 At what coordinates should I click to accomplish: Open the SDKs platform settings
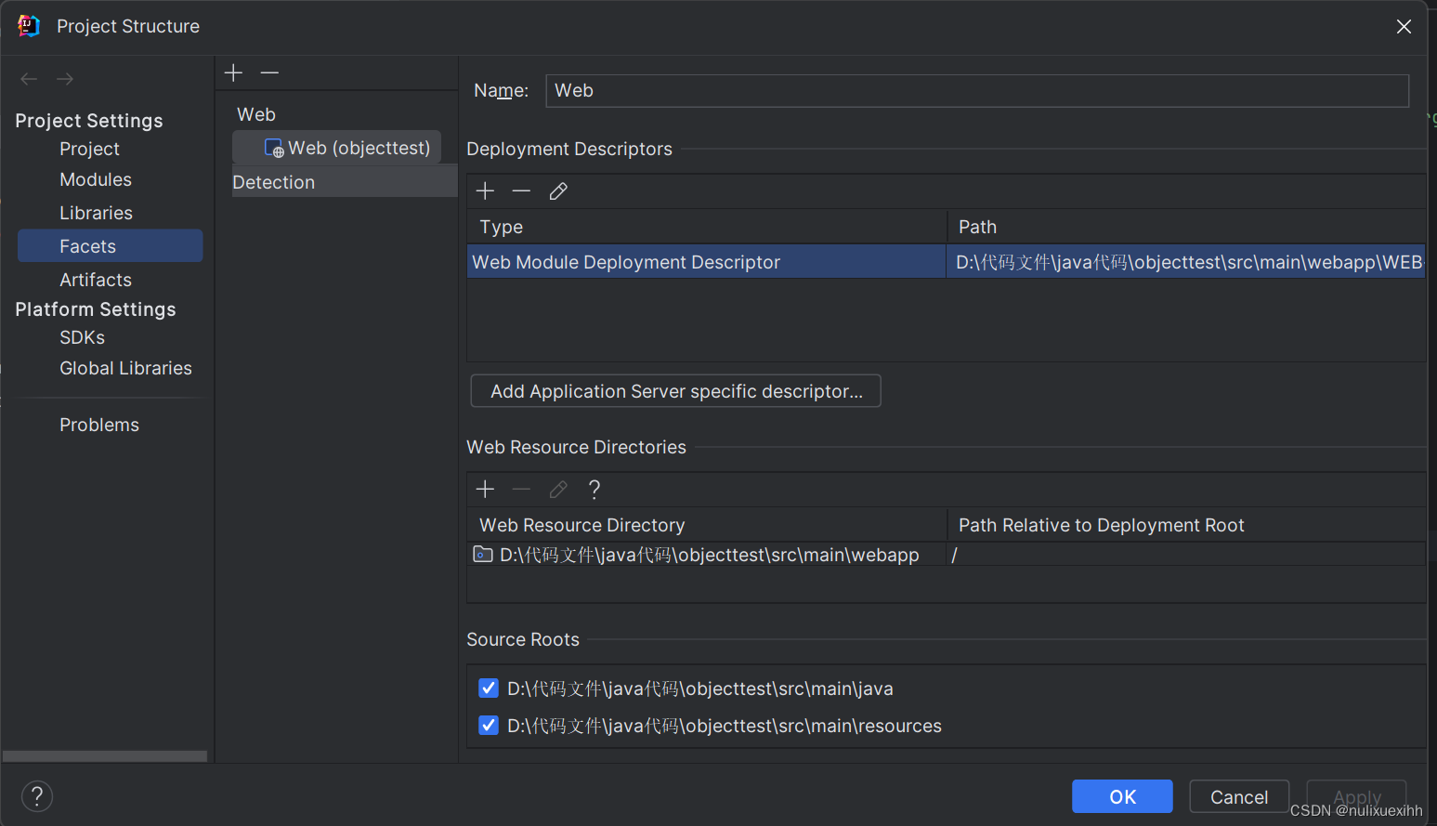click(x=82, y=337)
